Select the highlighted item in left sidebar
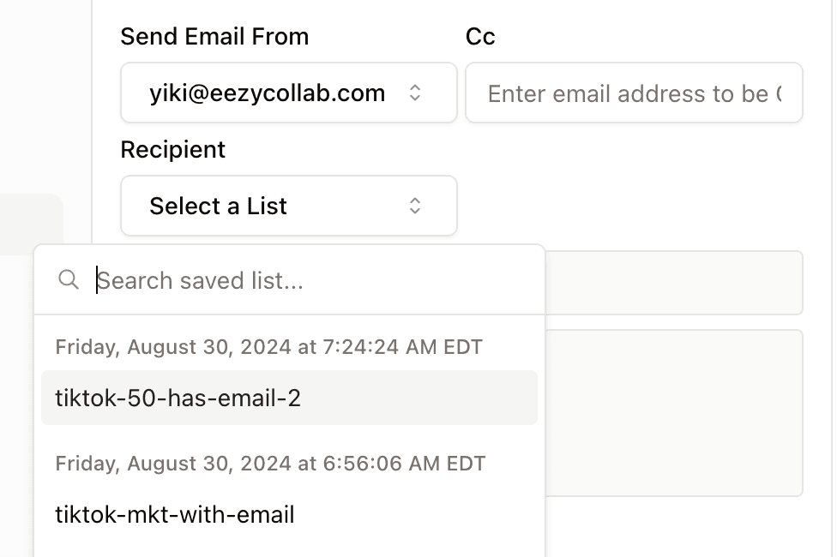This screenshot has height=557, width=837. [31, 224]
